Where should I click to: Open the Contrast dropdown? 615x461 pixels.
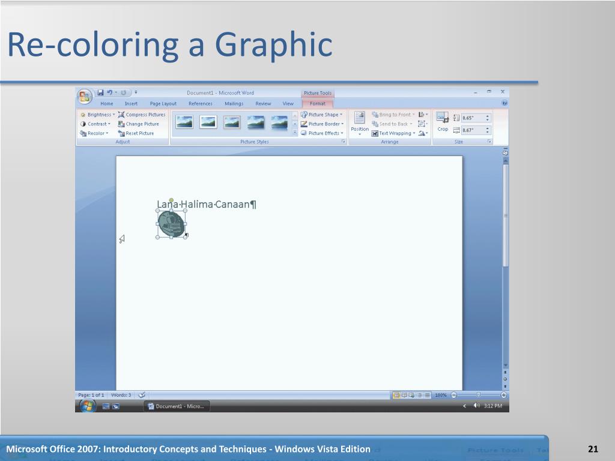point(95,124)
